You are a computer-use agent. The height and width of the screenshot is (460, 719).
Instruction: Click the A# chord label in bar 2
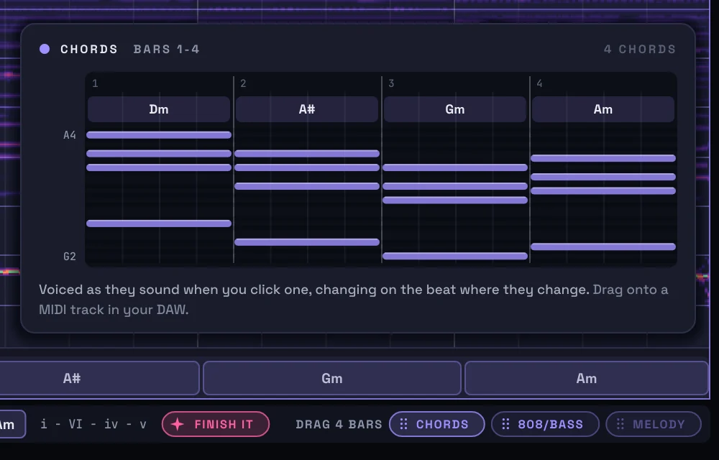pos(307,109)
